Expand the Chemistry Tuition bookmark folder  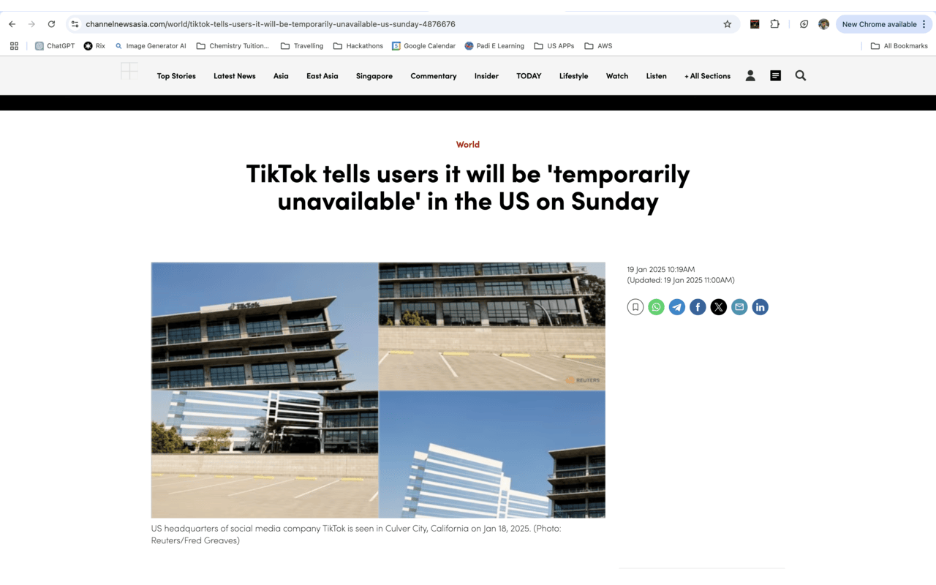pos(233,45)
